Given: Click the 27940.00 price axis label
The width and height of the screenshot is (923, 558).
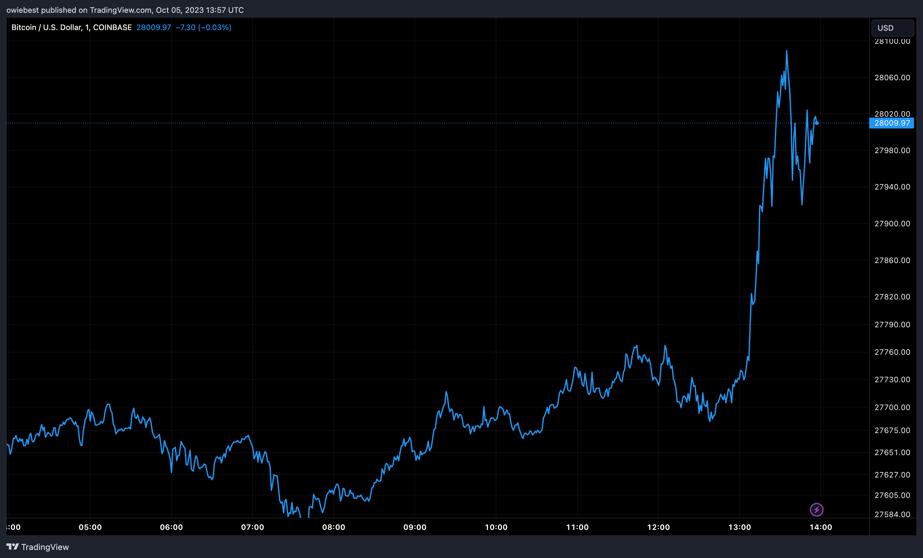Looking at the screenshot, I should pos(892,187).
